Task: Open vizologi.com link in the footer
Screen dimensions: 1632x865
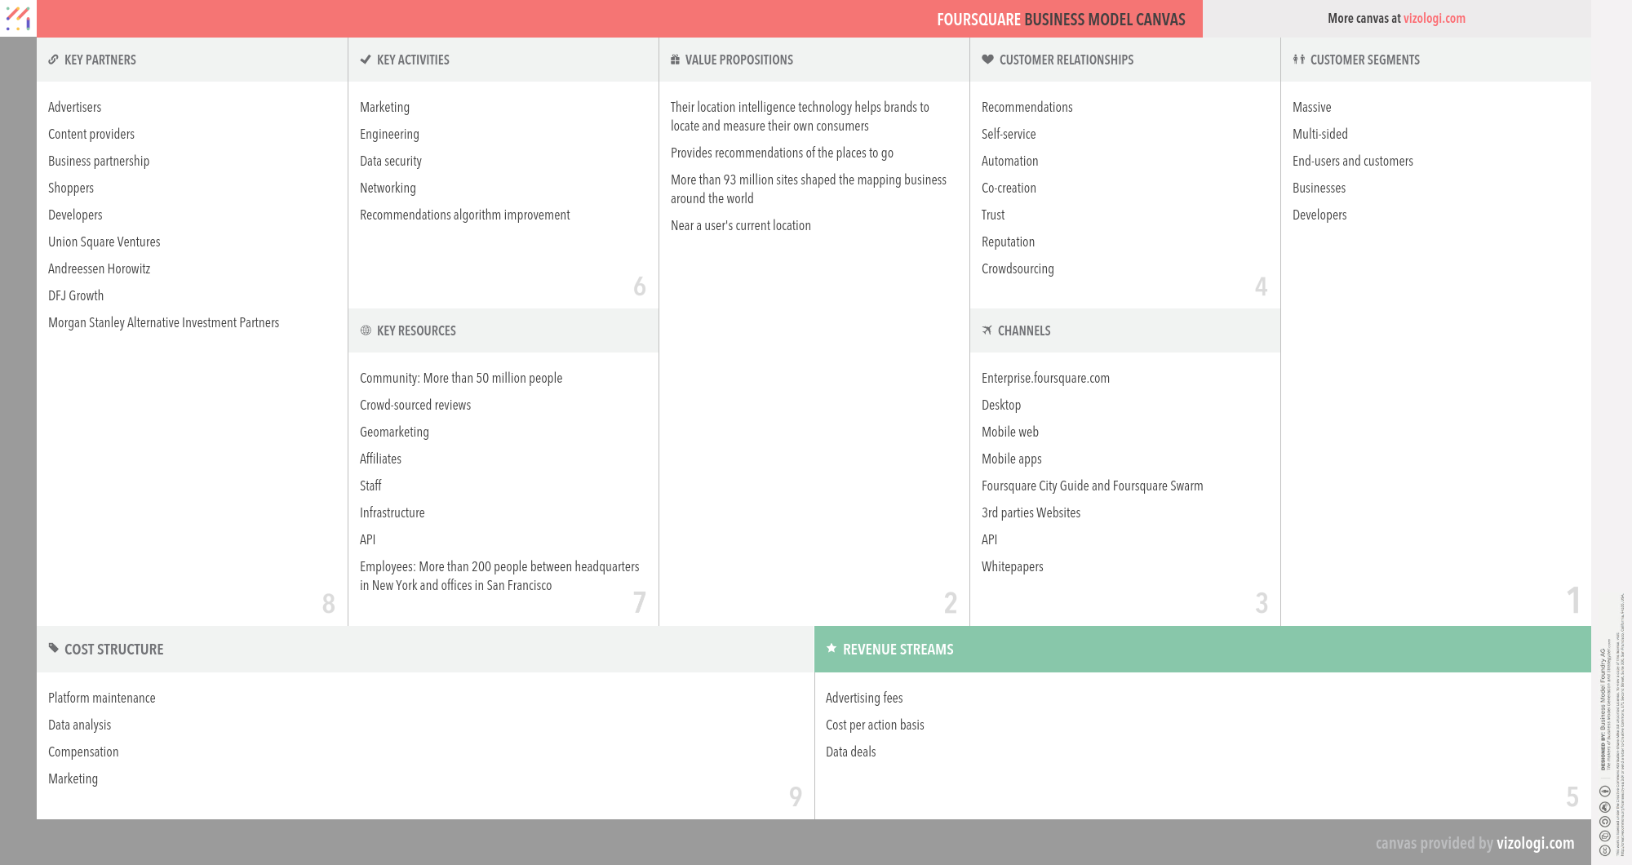Action: (1535, 843)
